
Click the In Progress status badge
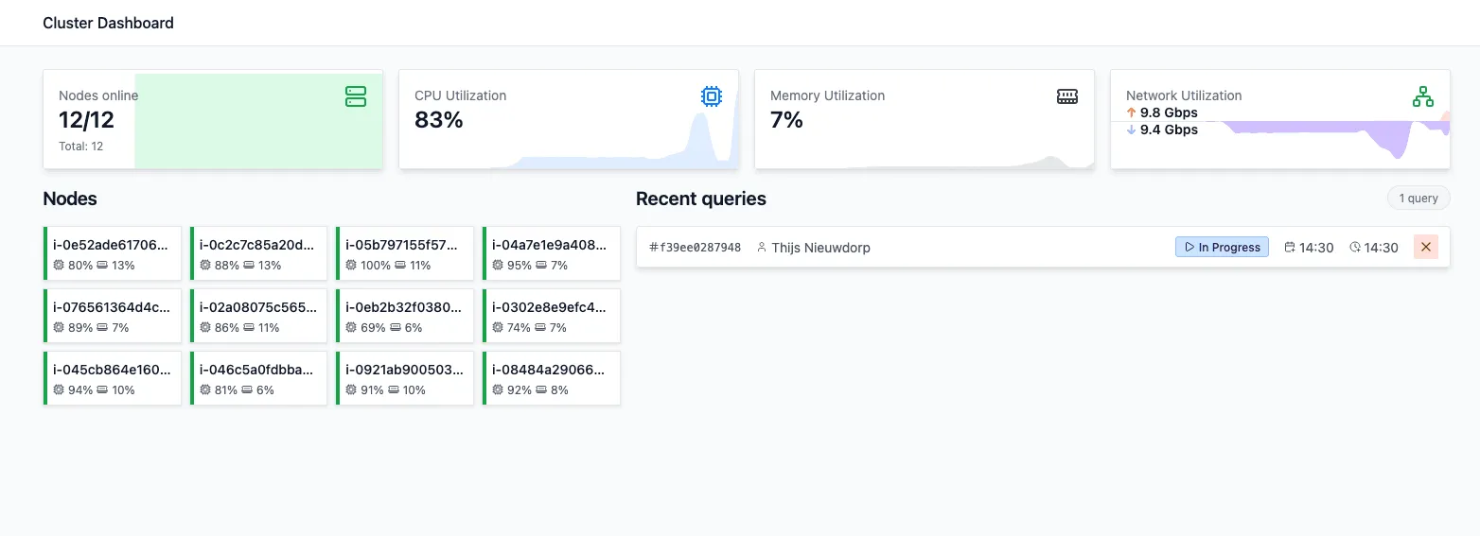coord(1222,247)
